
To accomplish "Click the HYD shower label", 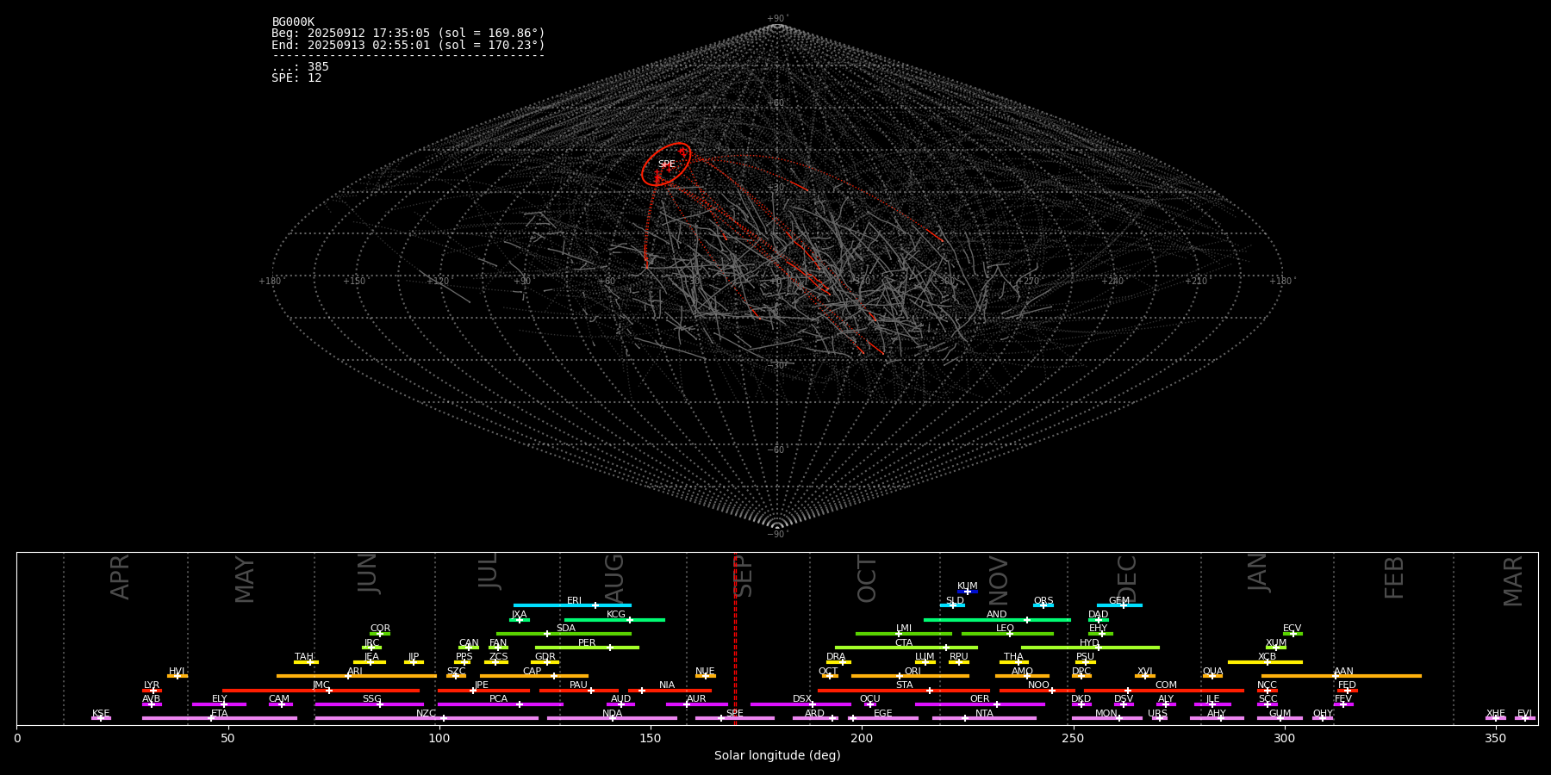I will pyautogui.click(x=1090, y=643).
